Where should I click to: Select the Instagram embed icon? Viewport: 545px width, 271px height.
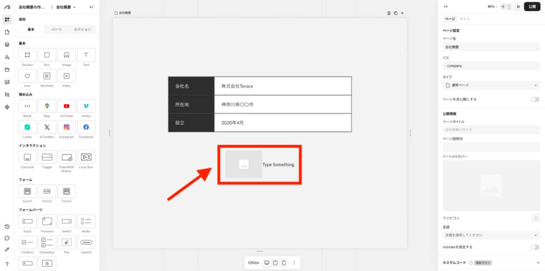tap(67, 127)
